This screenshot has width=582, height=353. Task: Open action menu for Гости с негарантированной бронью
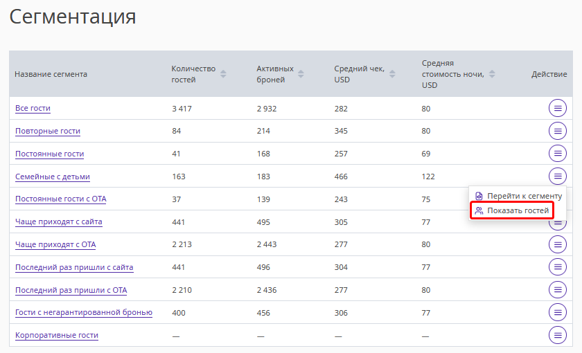click(558, 312)
